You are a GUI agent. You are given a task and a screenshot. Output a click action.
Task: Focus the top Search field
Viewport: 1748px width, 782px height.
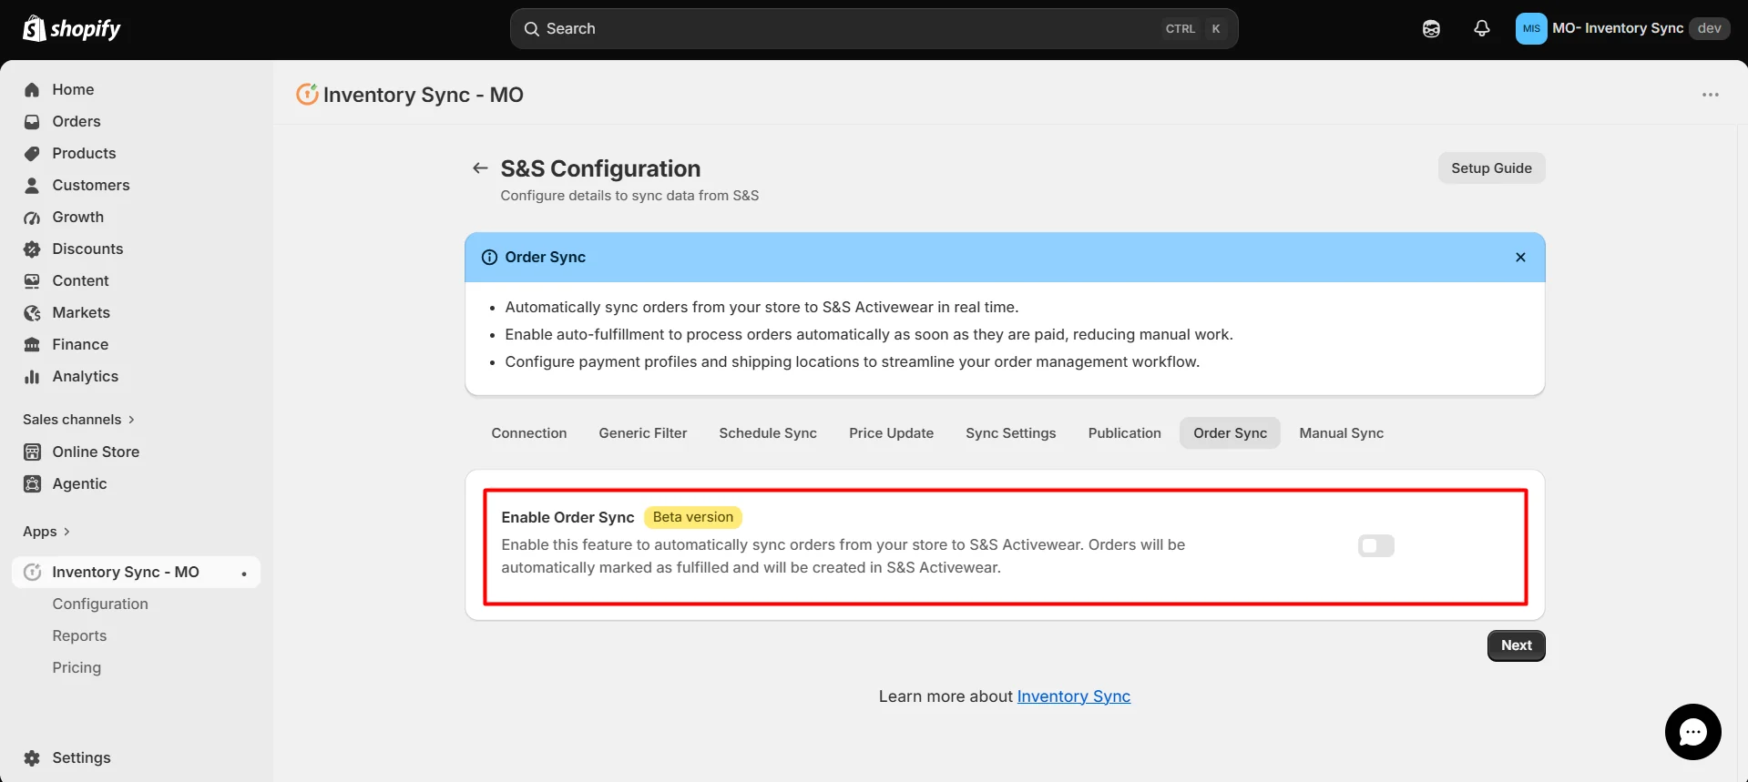tap(874, 29)
